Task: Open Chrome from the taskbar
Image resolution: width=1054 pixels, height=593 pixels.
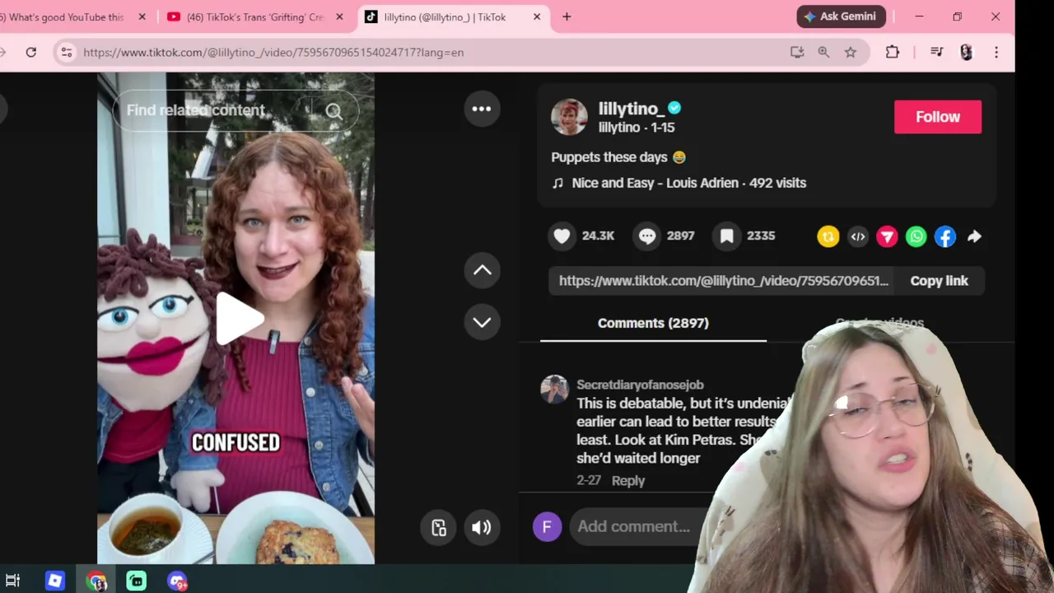Action: 96,581
